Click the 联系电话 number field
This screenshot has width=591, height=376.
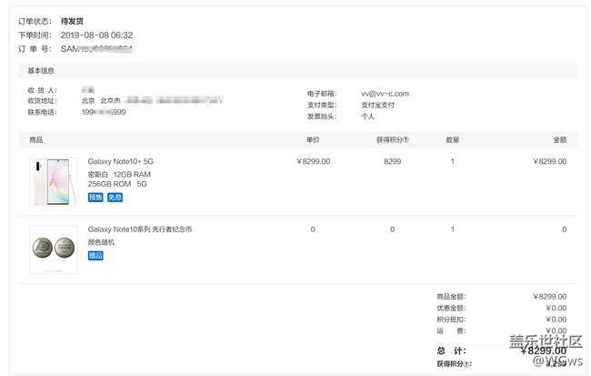click(104, 112)
